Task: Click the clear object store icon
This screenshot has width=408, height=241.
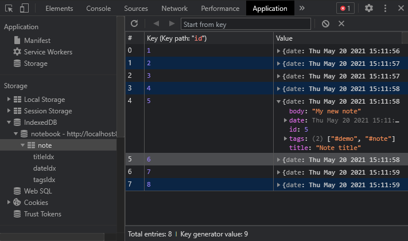Action: pyautogui.click(x=325, y=23)
